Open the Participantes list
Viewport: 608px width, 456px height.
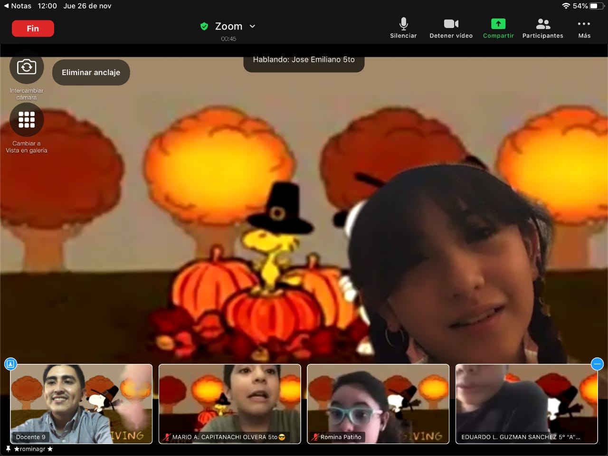click(x=543, y=28)
